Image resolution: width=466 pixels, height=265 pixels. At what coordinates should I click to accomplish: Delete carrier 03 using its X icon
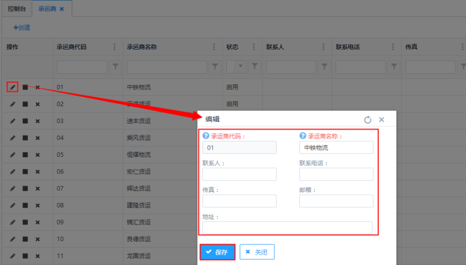[37, 121]
